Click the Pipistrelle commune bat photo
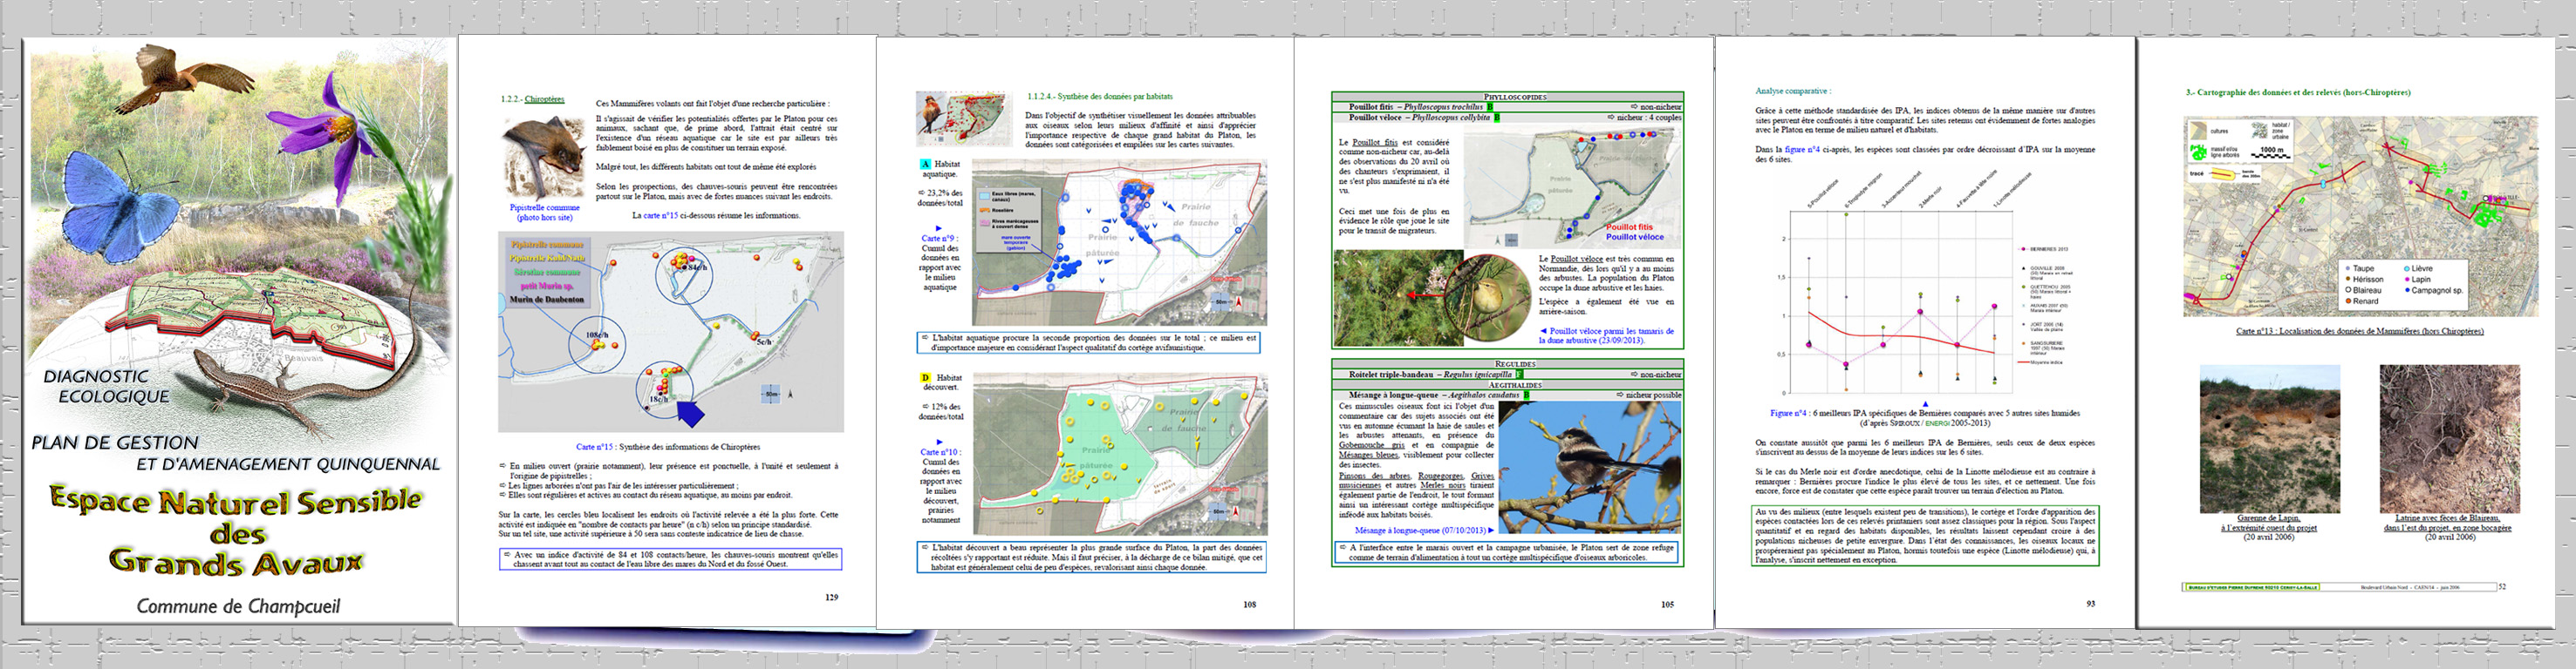The height and width of the screenshot is (669, 2576). (543, 157)
